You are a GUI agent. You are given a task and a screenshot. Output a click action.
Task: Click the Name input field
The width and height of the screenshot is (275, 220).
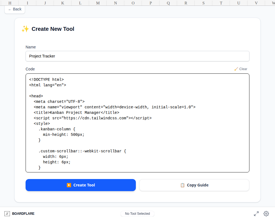pos(137,56)
